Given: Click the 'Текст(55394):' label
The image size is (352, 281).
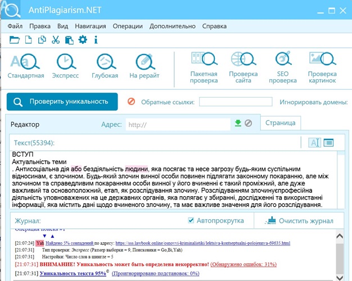Looking at the screenshot, I should pos(34,143).
